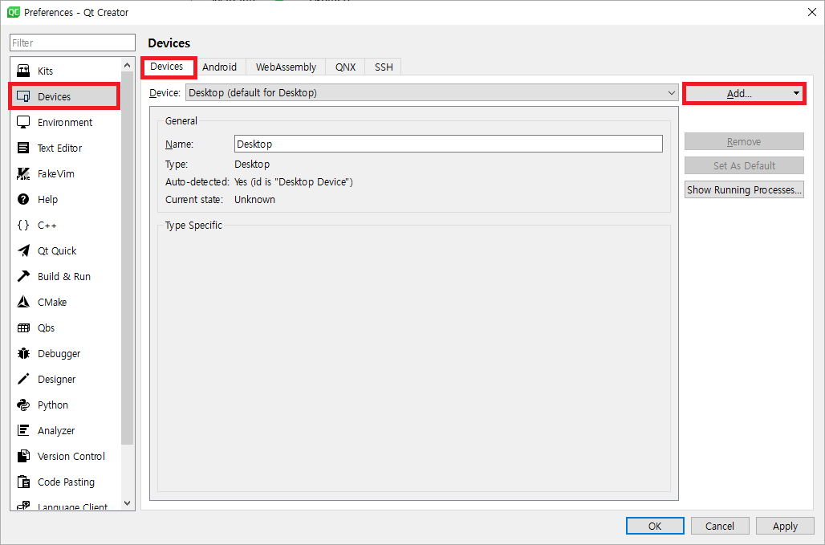The image size is (825, 545).
Task: Open the Device combo box
Action: (x=432, y=93)
